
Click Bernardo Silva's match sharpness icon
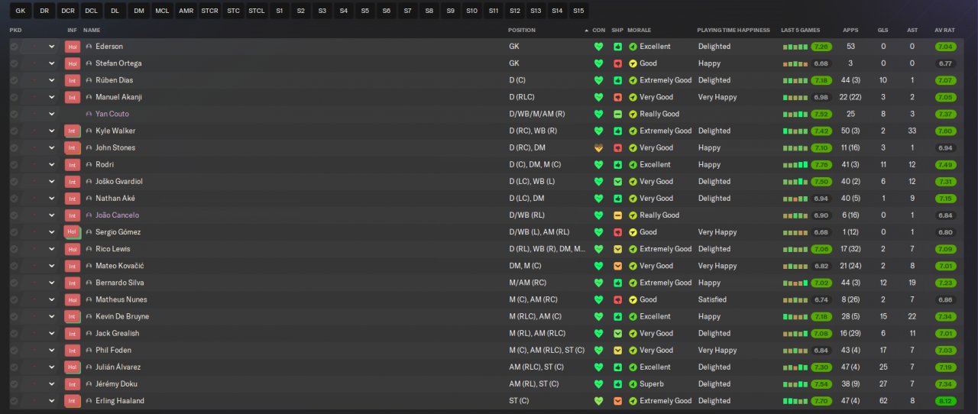(x=617, y=283)
